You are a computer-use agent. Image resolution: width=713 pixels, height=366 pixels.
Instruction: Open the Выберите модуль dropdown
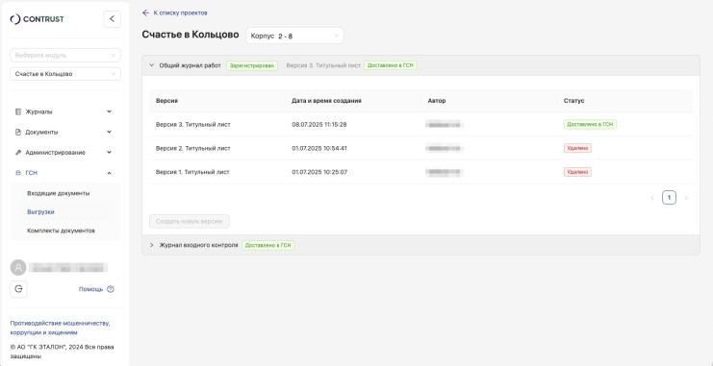click(x=65, y=55)
